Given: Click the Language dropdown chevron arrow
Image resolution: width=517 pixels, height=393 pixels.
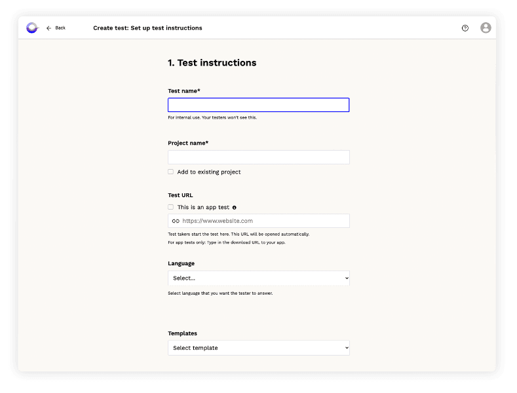Looking at the screenshot, I should 346,278.
